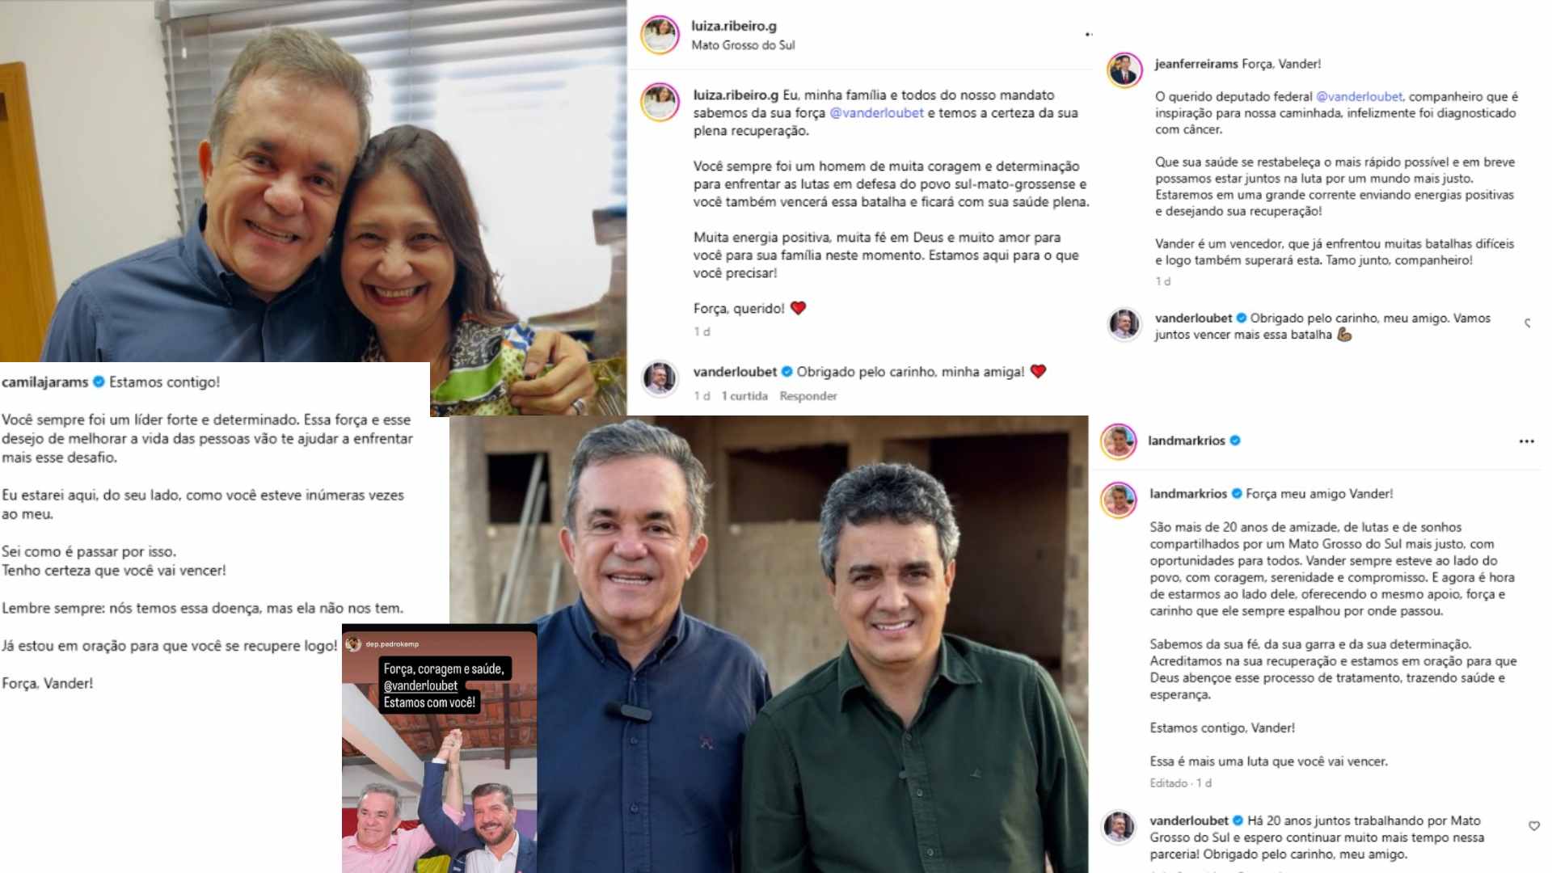This screenshot has height=873, width=1552.
Task: Click the landmarkrios header profile avatar
Action: point(1119,441)
